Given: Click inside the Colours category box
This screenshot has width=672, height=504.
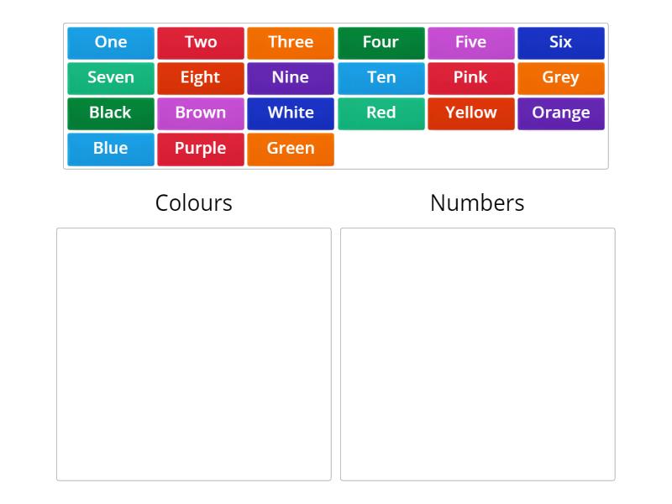Looking at the screenshot, I should pyautogui.click(x=193, y=353).
